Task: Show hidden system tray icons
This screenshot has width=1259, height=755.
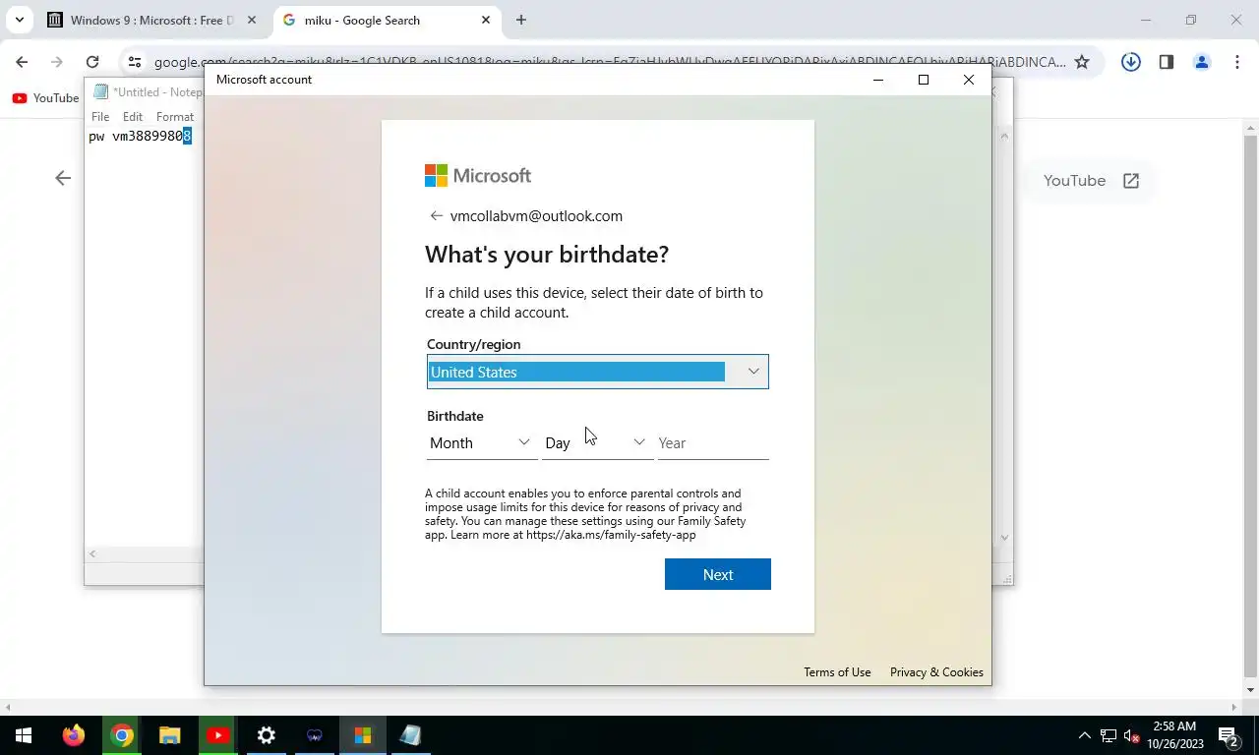Action: click(1085, 735)
